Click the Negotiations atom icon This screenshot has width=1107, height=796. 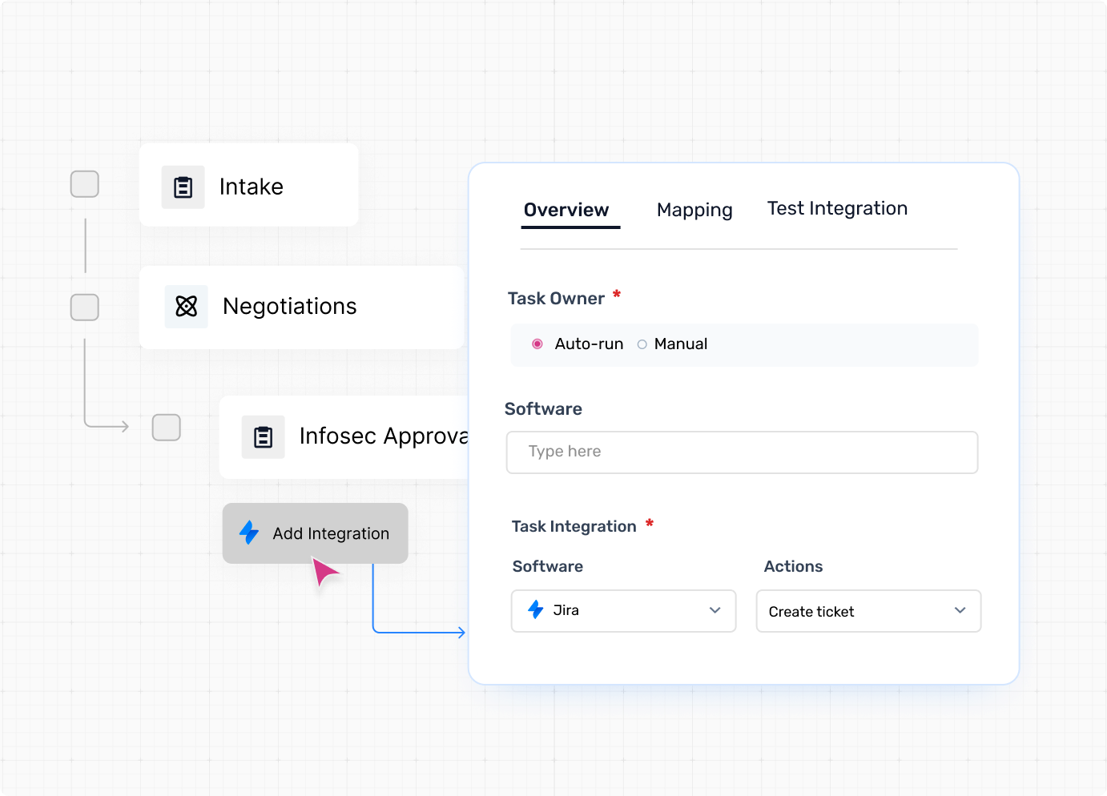tap(187, 307)
